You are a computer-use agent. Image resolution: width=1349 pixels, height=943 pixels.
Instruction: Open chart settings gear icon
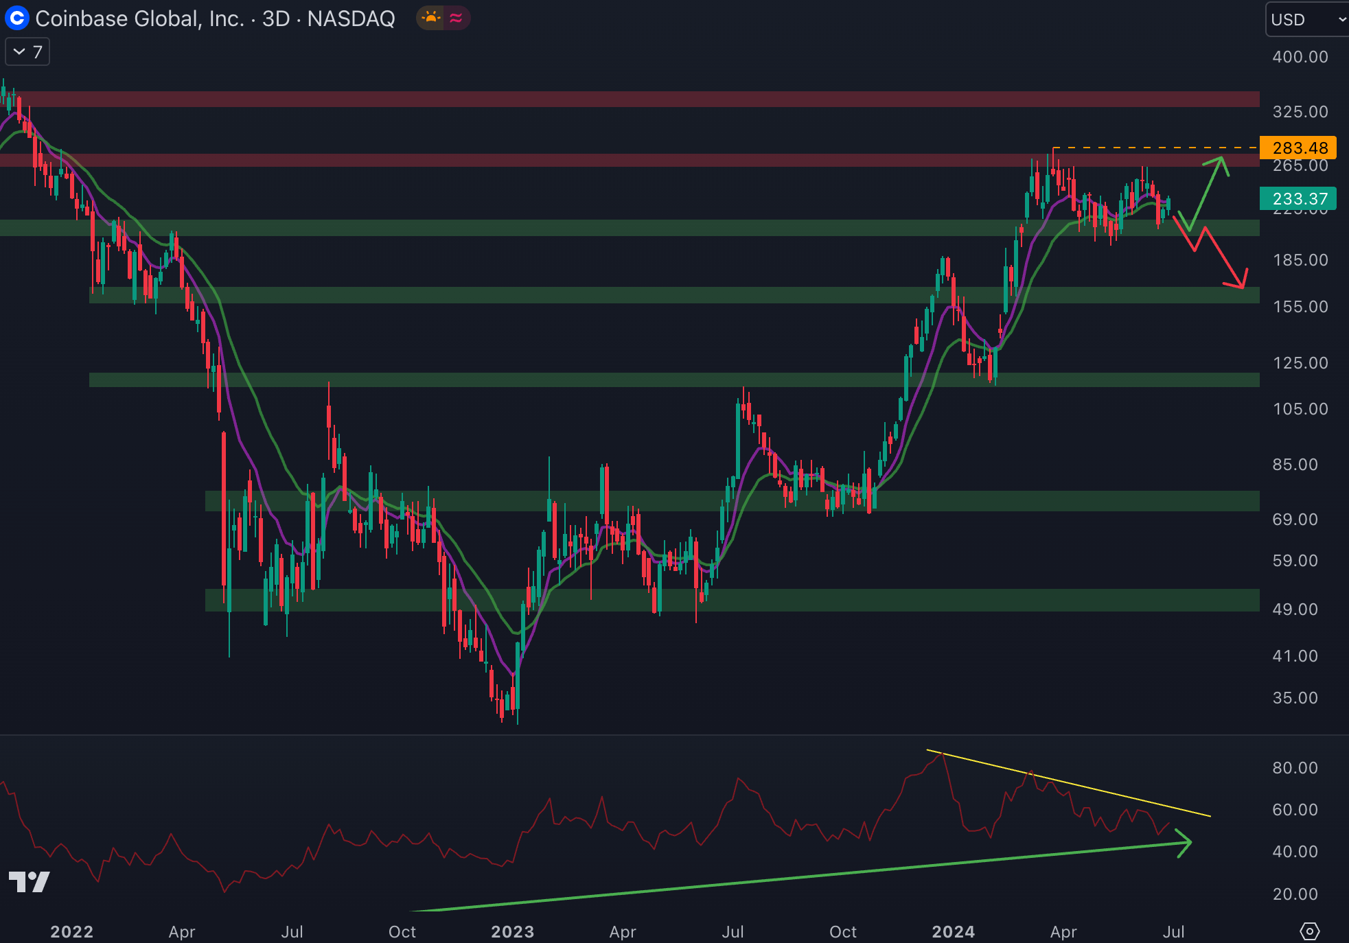1309,931
